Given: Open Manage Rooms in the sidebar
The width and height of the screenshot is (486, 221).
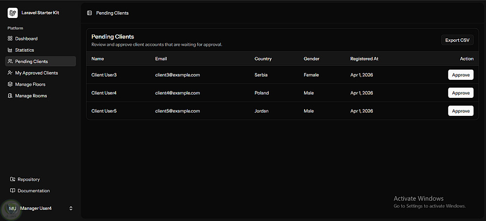Looking at the screenshot, I should coord(31,96).
